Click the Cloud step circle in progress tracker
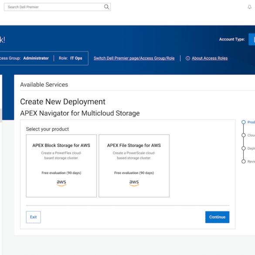This screenshot has height=255, width=255. coord(244,135)
